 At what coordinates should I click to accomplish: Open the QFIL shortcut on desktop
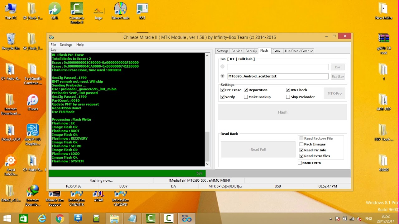(55, 11)
